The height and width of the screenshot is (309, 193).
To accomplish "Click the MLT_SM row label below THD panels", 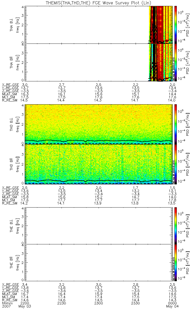I will [x=9, y=200].
